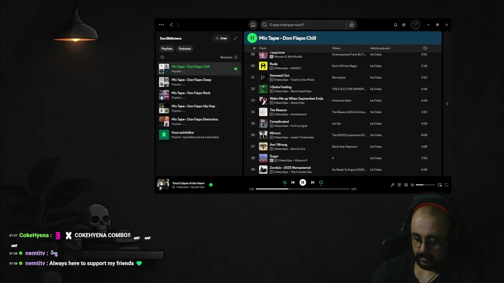This screenshot has height=283, width=504.
Task: Select Wake Me up When September Ends
Action: click(343, 101)
